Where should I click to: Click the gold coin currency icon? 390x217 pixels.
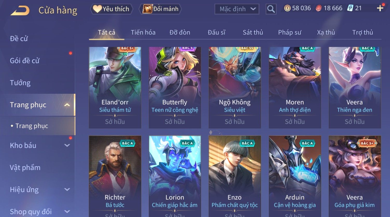[287, 8]
